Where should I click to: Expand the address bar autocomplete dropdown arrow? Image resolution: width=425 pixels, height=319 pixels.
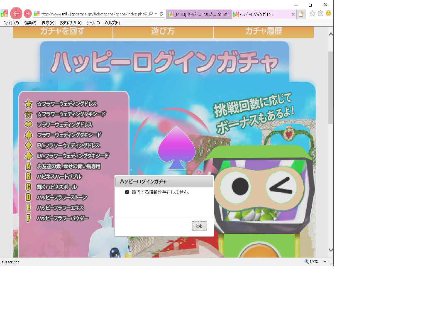tap(156, 14)
